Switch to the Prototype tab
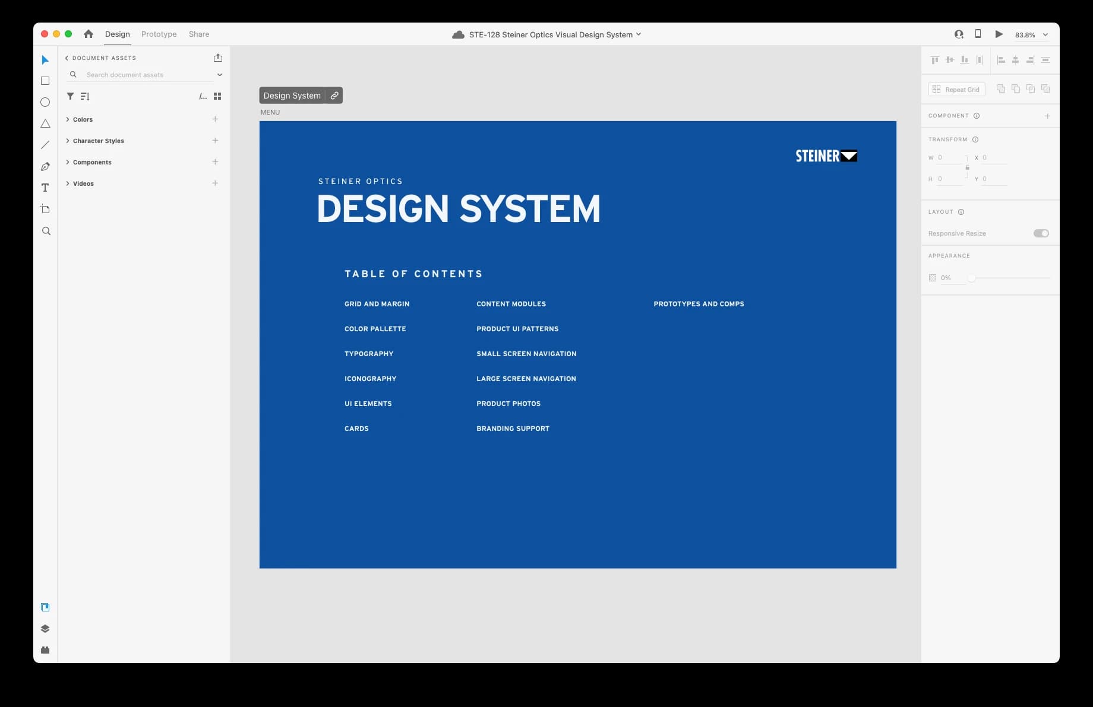Viewport: 1093px width, 707px height. [159, 34]
